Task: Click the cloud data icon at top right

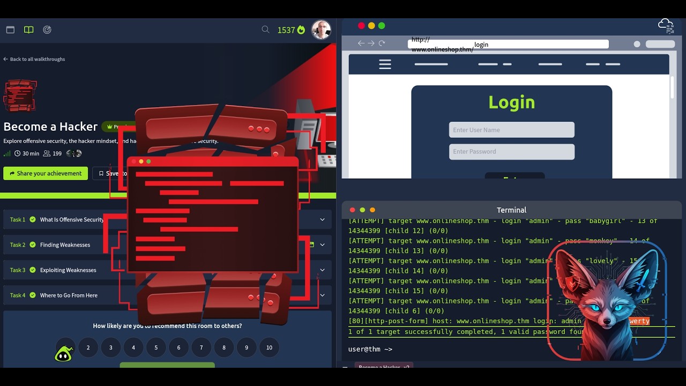Action: (666, 25)
